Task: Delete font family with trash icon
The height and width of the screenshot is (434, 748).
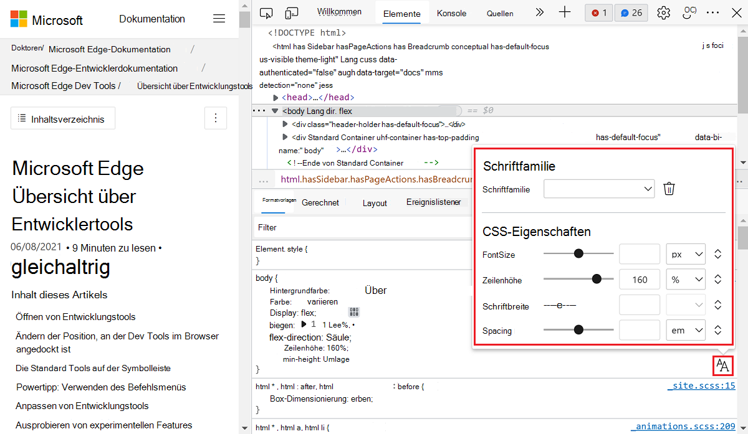Action: [x=669, y=189]
